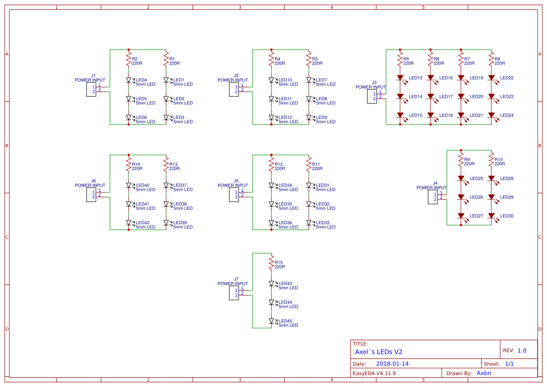
Task: Click resistor R8 in the top-right LED bank
Action: (491, 58)
